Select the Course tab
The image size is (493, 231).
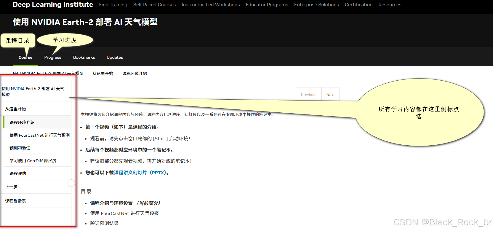click(25, 57)
